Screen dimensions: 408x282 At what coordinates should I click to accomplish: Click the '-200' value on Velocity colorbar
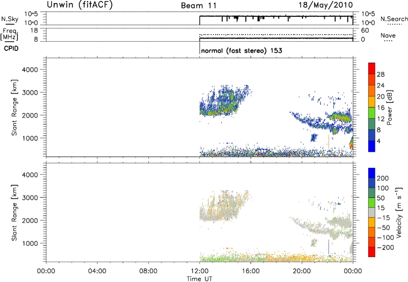386,247
